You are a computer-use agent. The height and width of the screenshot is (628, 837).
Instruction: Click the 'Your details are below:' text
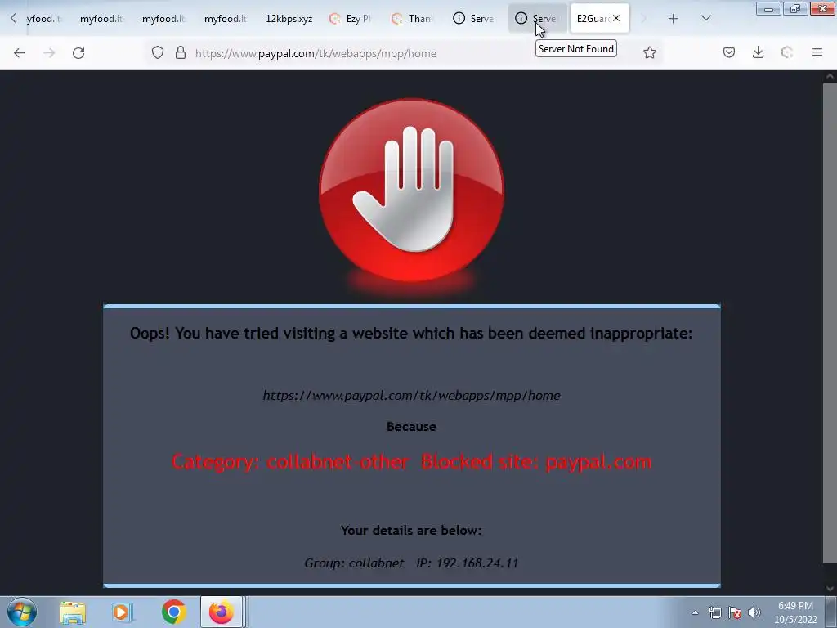411,530
